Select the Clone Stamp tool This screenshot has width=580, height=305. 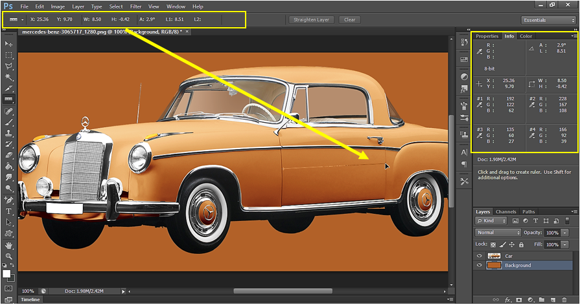[x=9, y=133]
